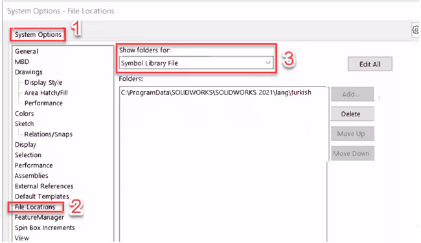Open Relations/Snaps under Sketch

coord(49,134)
